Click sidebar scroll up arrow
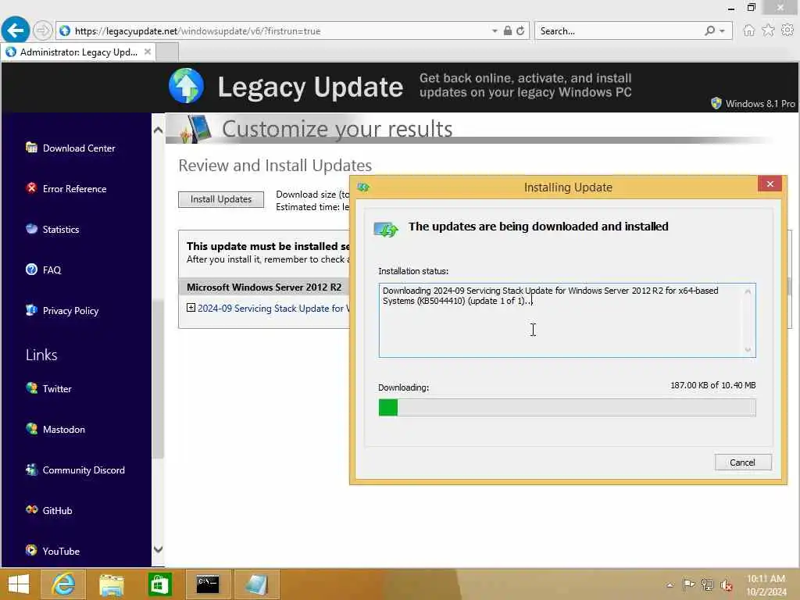This screenshot has height=600, width=800. [x=158, y=130]
